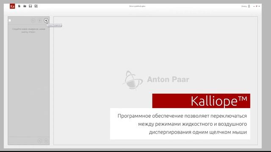Close the Kalliope window
271x152 pixels.
(259, 6)
